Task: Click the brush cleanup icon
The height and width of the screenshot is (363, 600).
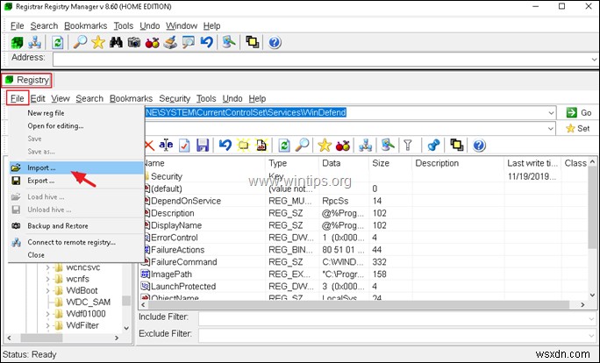Action: tap(170, 42)
